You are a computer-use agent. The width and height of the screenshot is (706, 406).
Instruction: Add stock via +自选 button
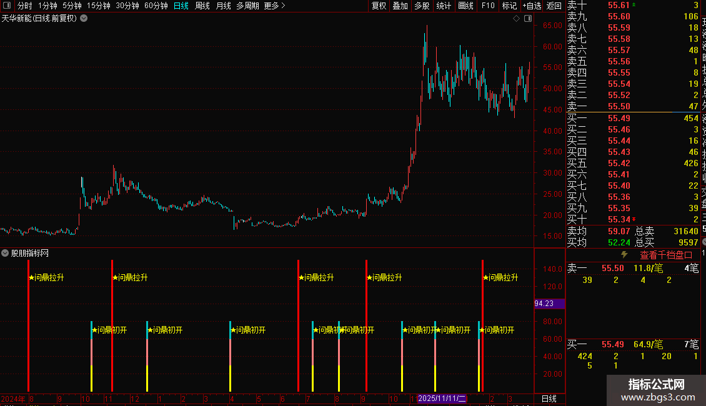point(532,6)
